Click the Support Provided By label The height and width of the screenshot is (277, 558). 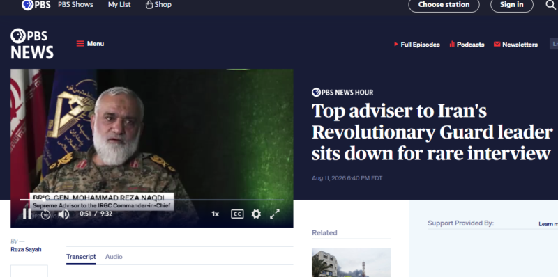[x=460, y=223]
